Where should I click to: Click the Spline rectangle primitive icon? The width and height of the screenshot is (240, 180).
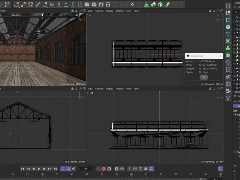(228, 20)
